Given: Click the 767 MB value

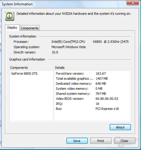Looking at the screenshot, I should pos(101,94).
